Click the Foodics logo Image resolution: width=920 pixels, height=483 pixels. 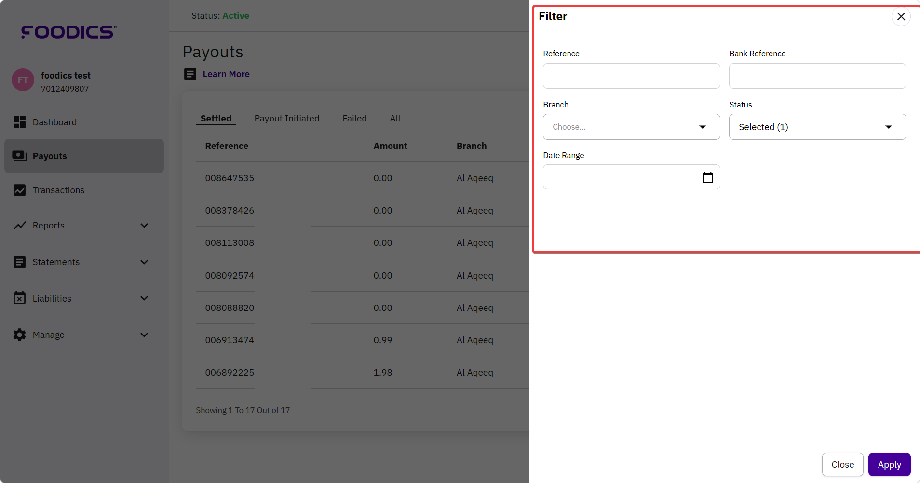[69, 32]
